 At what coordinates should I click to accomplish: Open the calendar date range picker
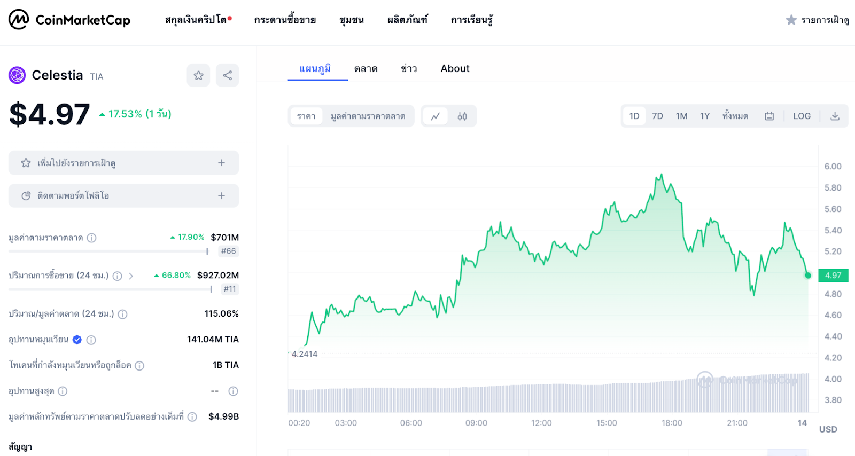click(770, 116)
